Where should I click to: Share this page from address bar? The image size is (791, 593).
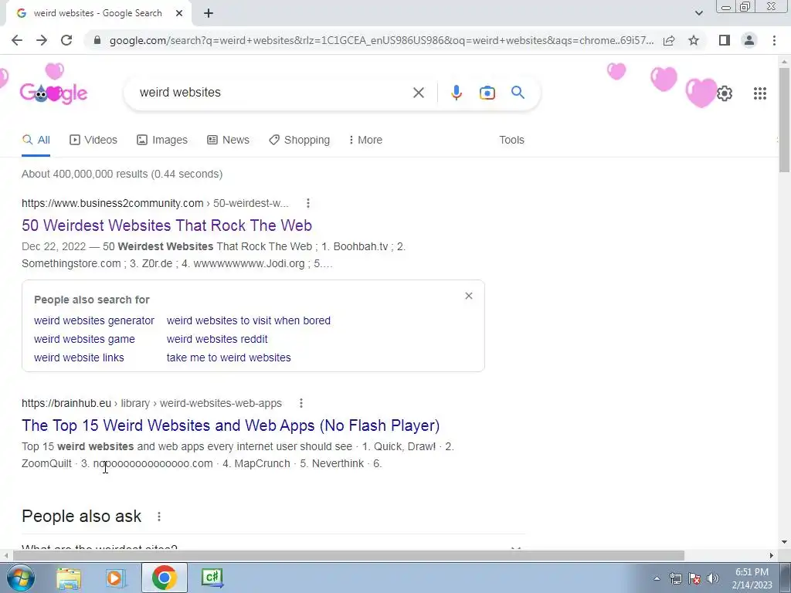(669, 40)
